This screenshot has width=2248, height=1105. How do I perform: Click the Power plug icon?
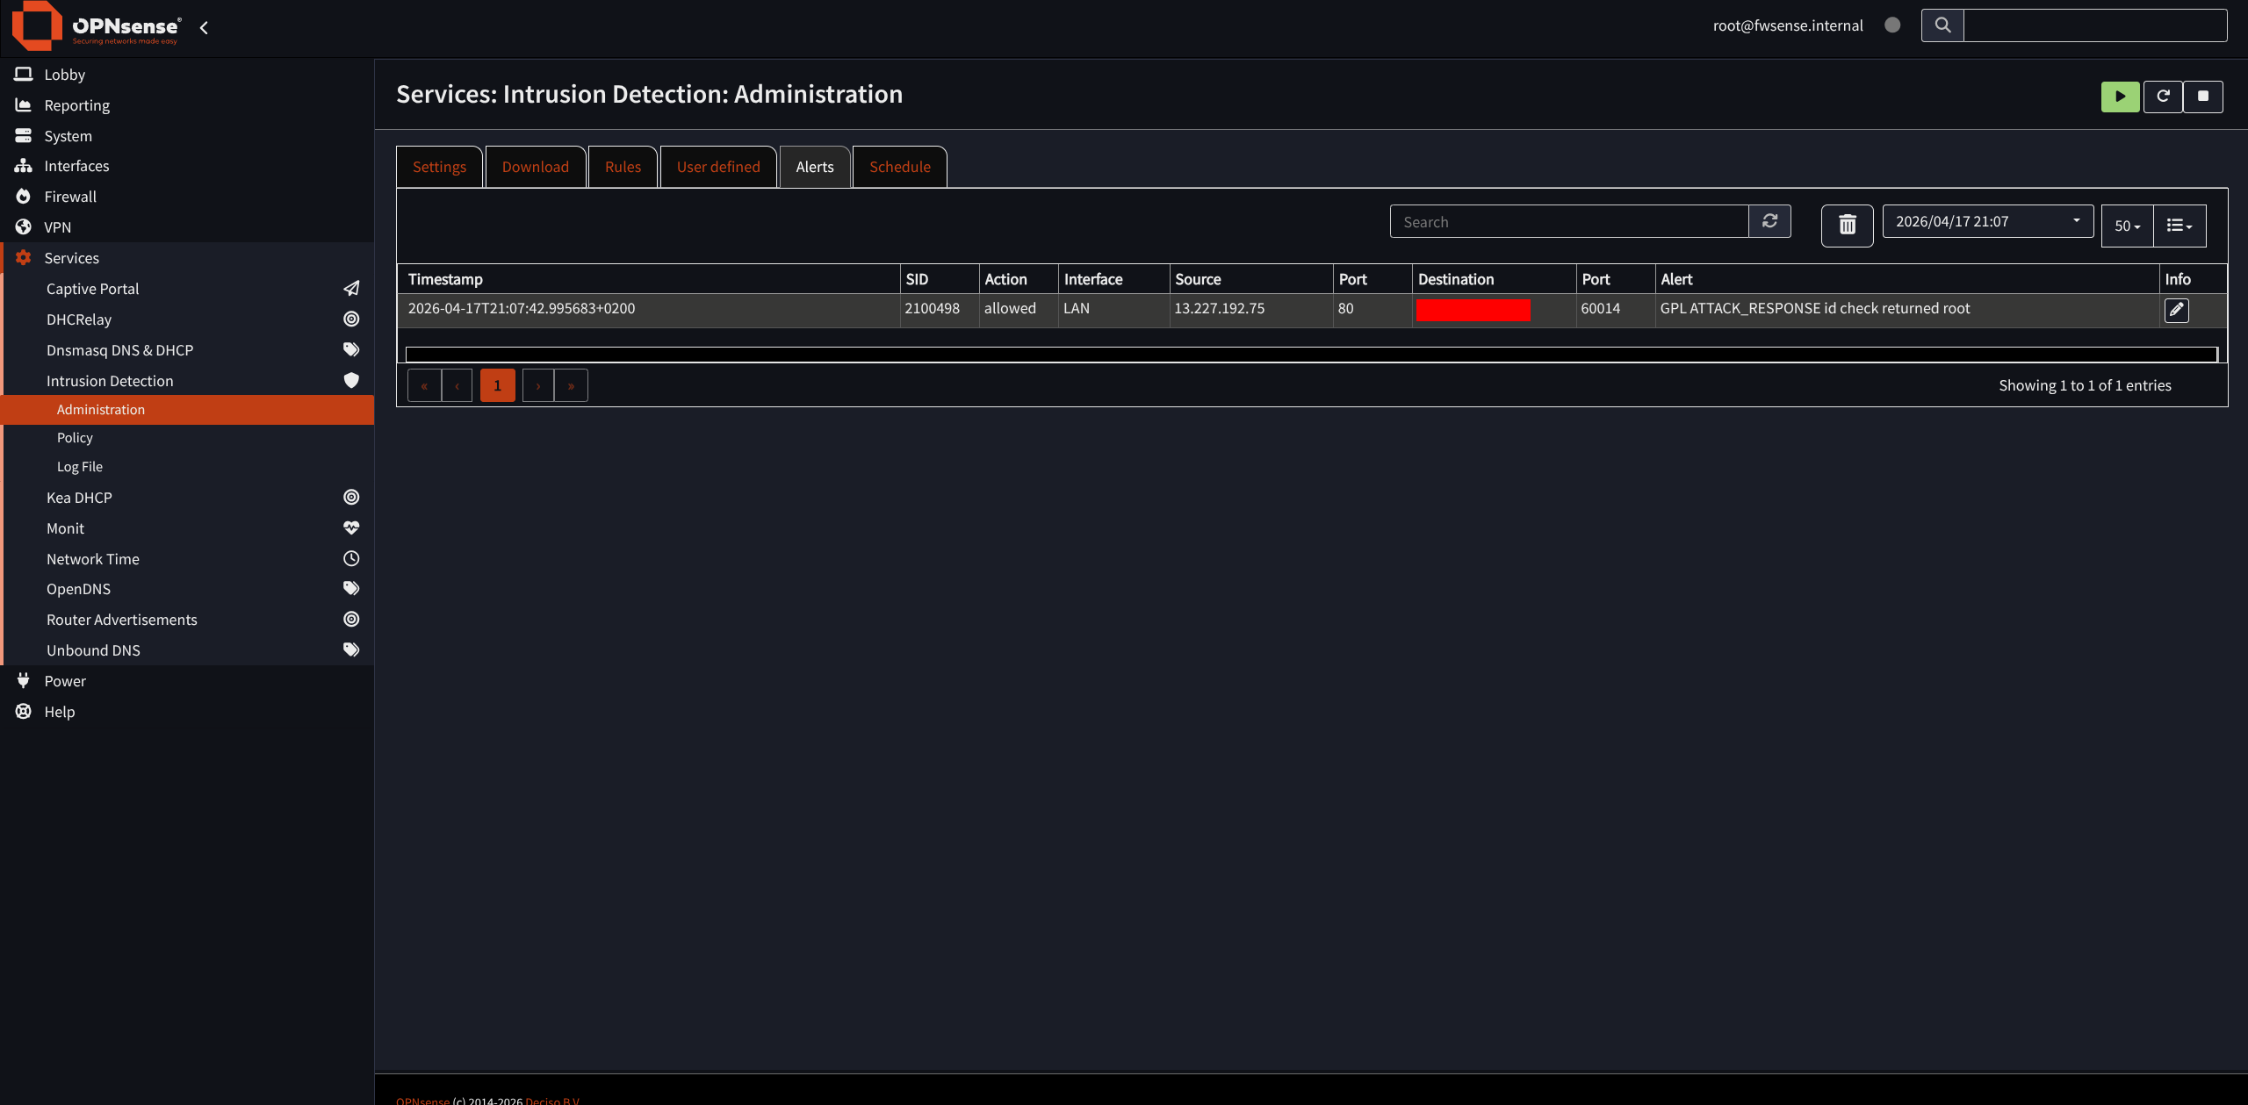coord(24,681)
